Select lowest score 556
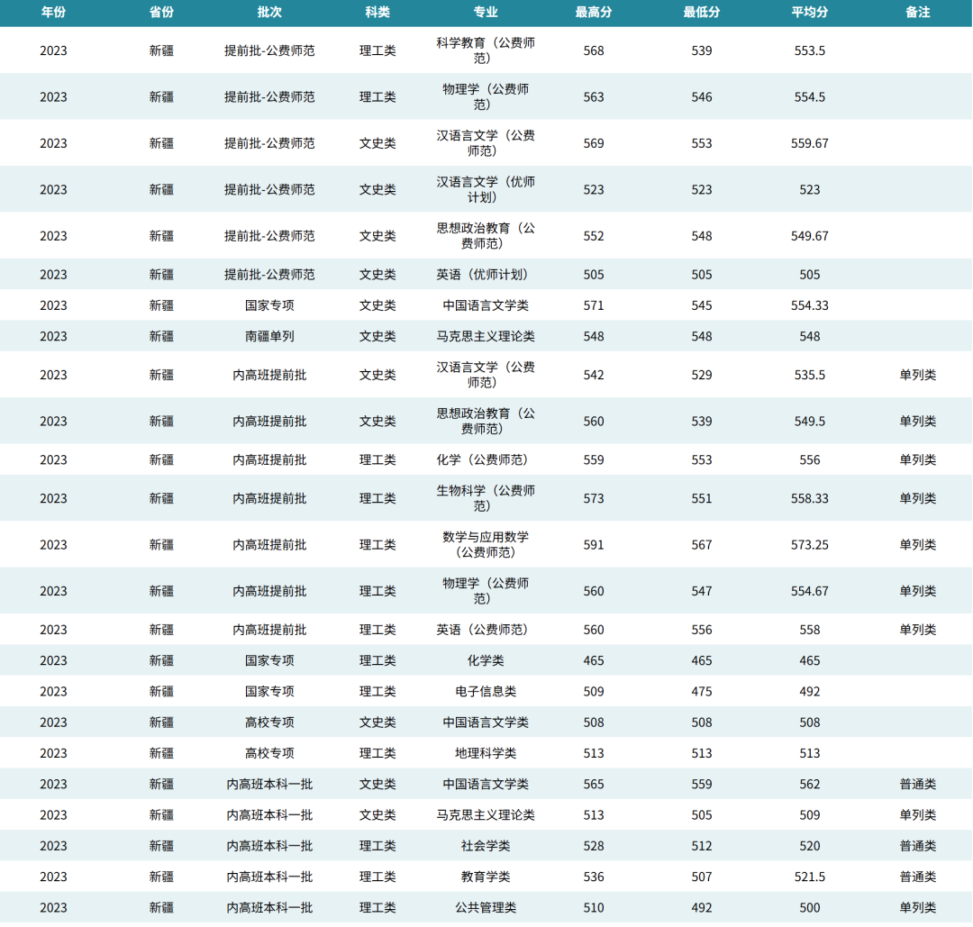973x927 pixels. click(701, 630)
